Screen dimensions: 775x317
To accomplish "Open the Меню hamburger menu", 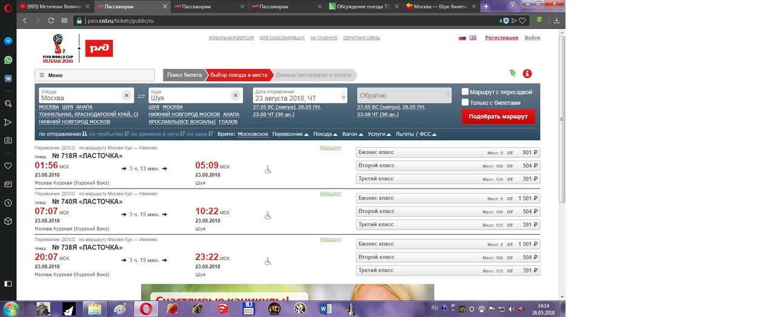I will (94, 75).
